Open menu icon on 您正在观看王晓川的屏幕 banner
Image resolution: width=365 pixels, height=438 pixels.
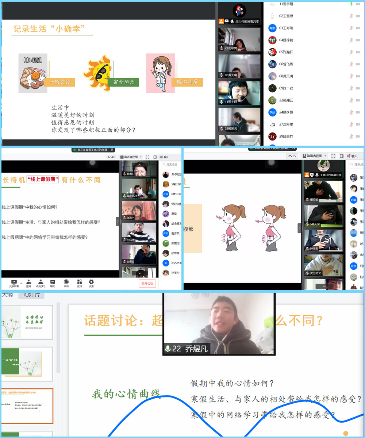pyautogui.click(x=112, y=150)
